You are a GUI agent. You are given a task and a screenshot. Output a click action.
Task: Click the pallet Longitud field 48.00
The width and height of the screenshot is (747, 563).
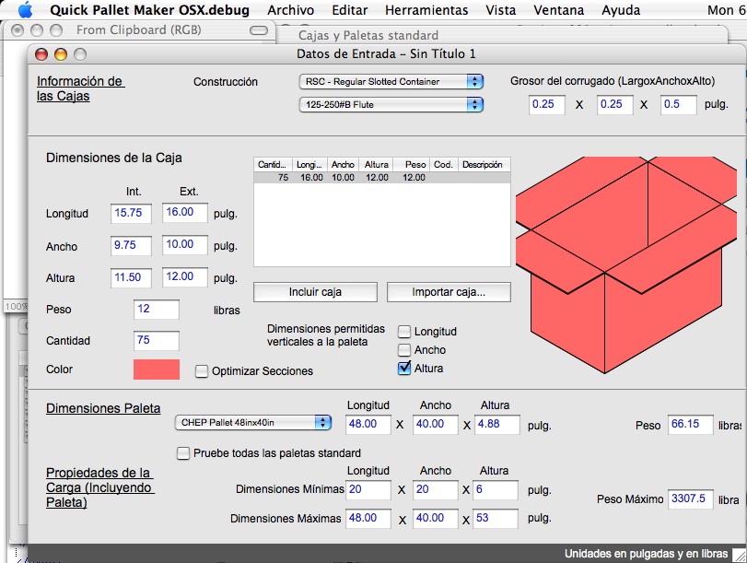368,424
